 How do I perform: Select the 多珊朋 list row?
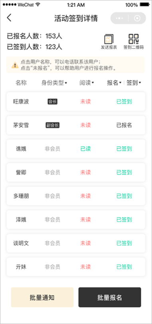pos(76,196)
